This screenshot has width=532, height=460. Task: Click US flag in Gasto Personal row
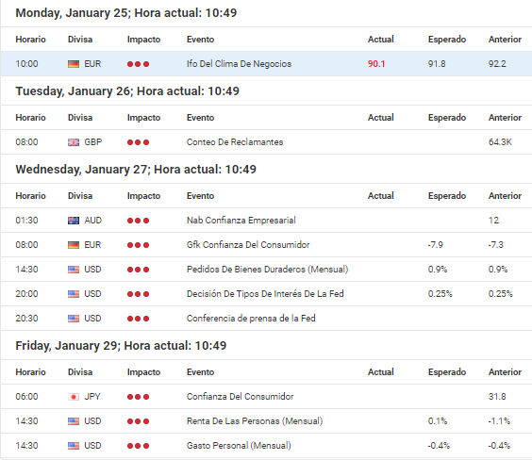(74, 446)
